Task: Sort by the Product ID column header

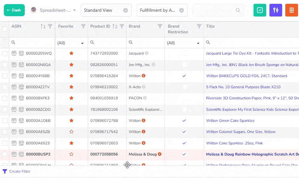Action: click(x=100, y=26)
